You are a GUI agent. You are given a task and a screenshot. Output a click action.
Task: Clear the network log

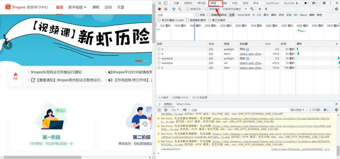click(166, 9)
